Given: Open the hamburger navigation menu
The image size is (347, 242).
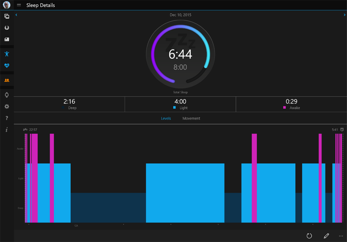Looking at the screenshot, I should point(19,5).
